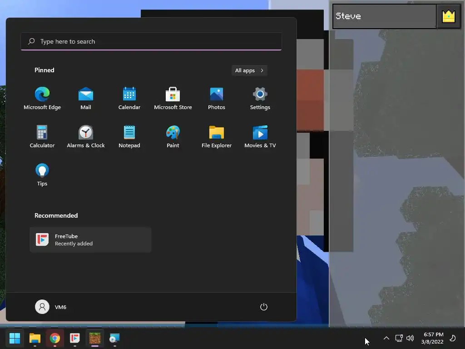Open Settings from pinned apps

coord(260,99)
